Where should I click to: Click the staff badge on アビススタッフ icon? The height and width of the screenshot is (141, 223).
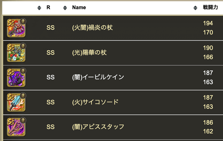coord(23,120)
